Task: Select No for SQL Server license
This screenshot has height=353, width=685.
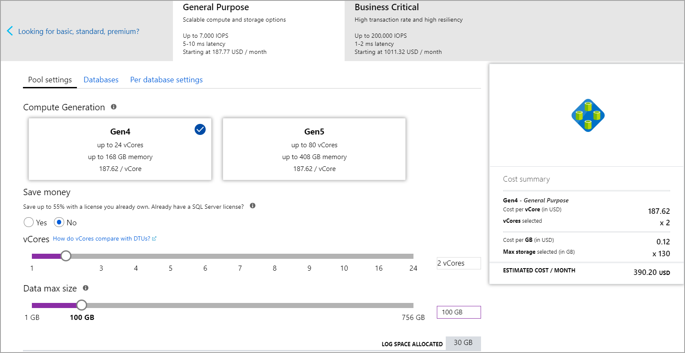Action: coord(59,222)
